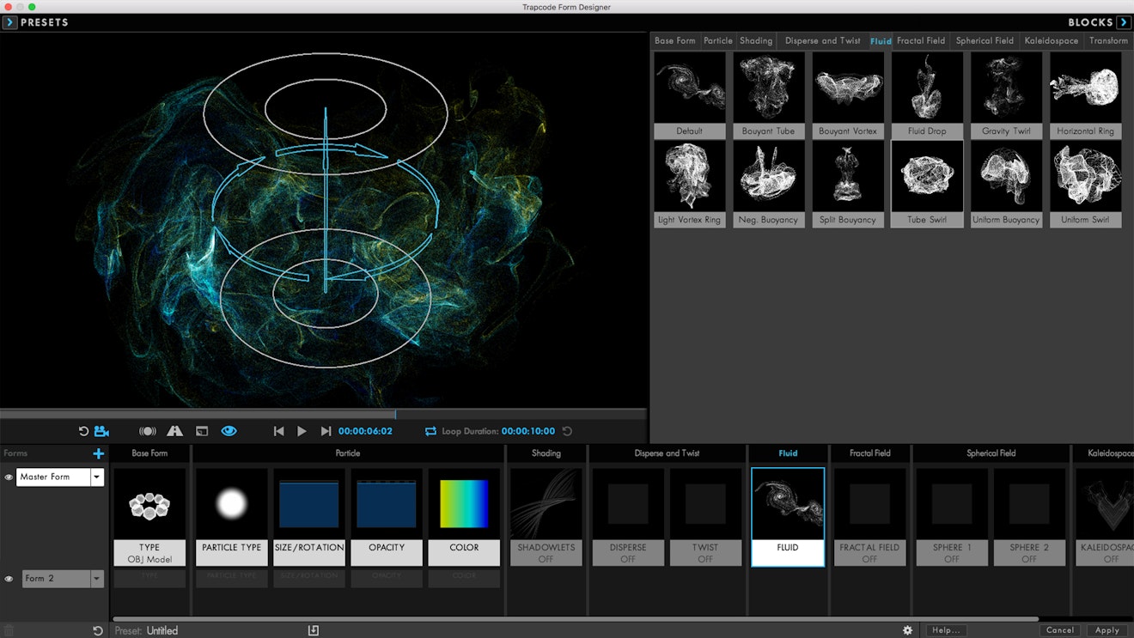Click the COLOR gradient swatch

[464, 502]
